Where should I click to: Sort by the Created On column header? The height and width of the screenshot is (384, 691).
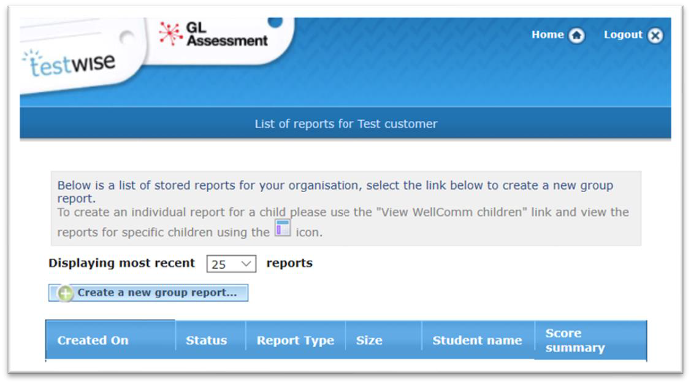coord(110,340)
